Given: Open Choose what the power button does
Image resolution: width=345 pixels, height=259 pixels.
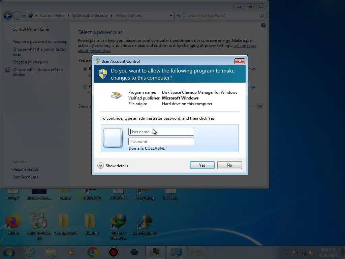Looking at the screenshot, I should click(x=40, y=52).
